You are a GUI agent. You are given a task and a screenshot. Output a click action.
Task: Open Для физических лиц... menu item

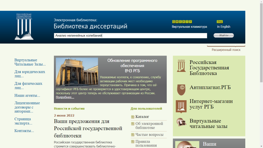(x=28, y=86)
